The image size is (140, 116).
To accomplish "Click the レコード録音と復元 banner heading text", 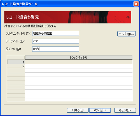I will (x=23, y=17).
